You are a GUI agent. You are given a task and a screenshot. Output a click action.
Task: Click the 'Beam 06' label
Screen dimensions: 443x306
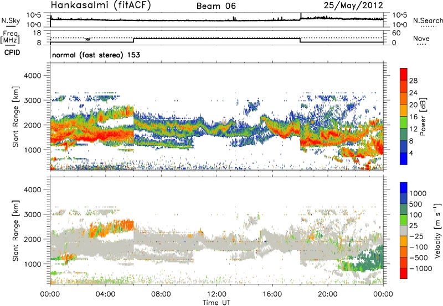click(x=216, y=6)
